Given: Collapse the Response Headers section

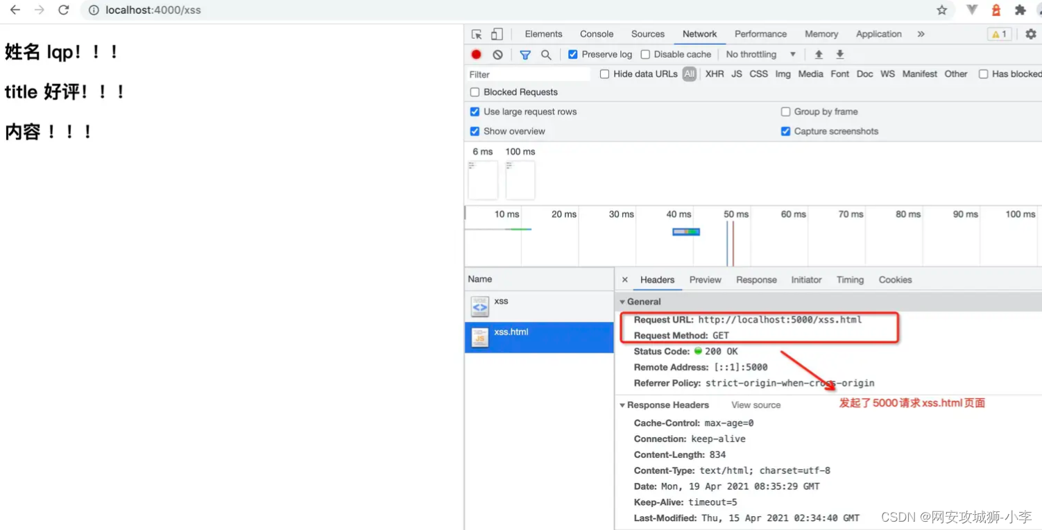Looking at the screenshot, I should click(622, 405).
